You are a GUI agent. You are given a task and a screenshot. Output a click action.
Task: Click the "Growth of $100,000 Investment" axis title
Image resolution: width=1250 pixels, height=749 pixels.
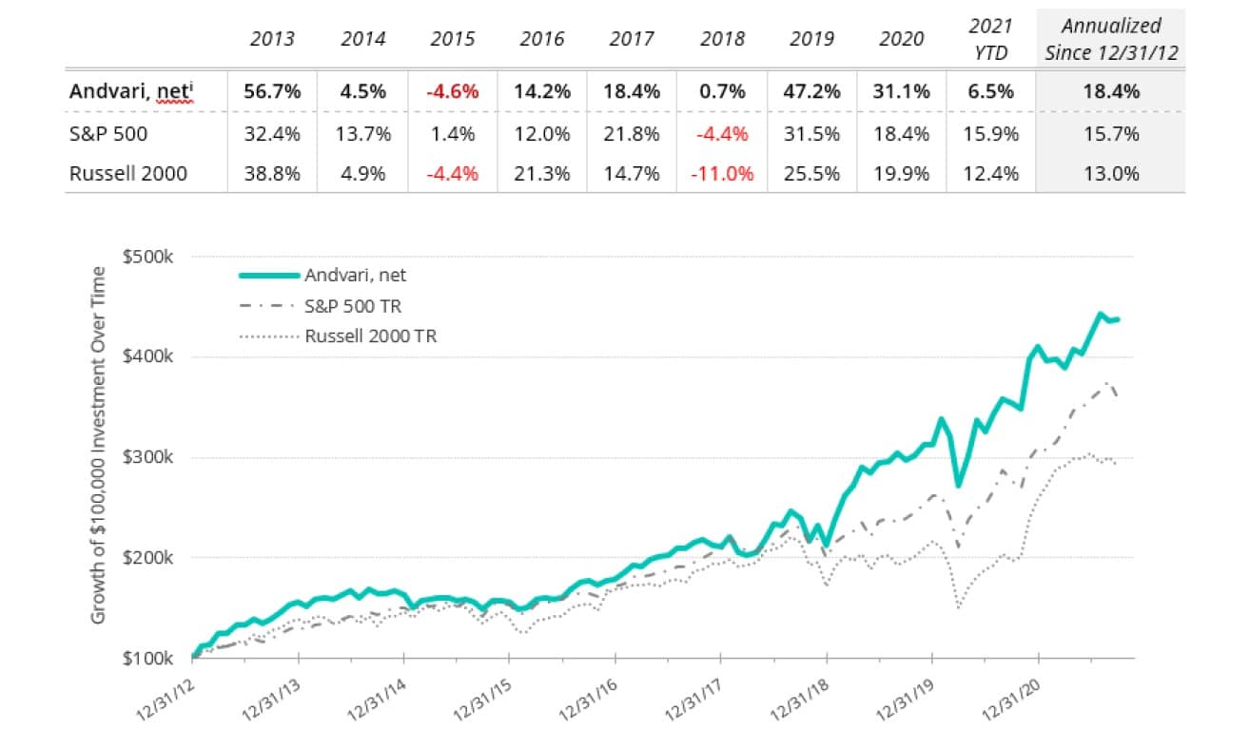coord(99,447)
